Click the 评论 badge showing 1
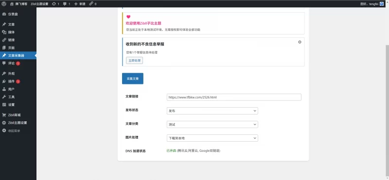 coord(18,64)
